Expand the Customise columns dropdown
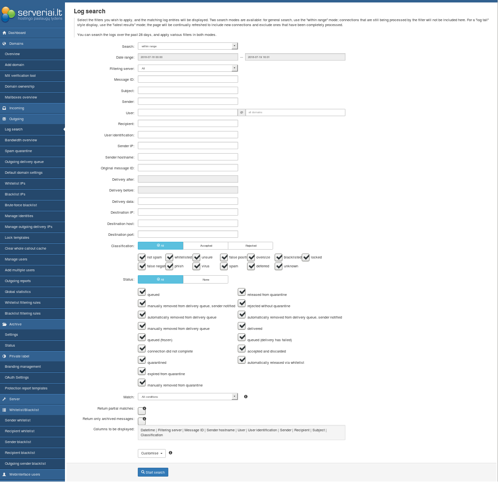498x482 pixels. (152, 453)
